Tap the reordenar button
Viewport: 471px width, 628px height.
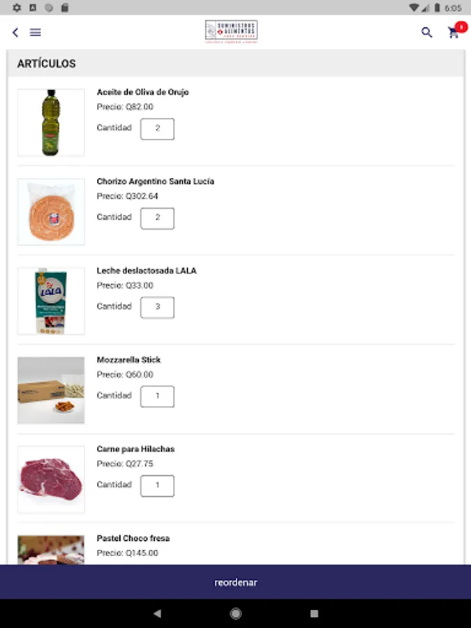click(235, 582)
